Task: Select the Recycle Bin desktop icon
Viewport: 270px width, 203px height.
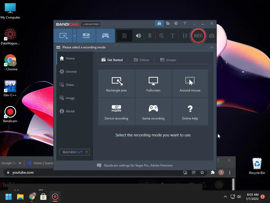Action: coord(257,166)
